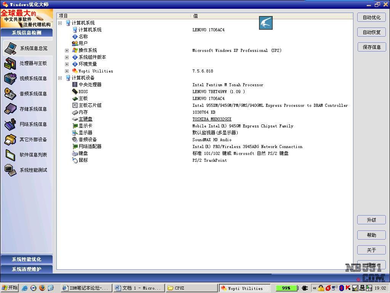Open the Windows 开始 start menu

10,288
